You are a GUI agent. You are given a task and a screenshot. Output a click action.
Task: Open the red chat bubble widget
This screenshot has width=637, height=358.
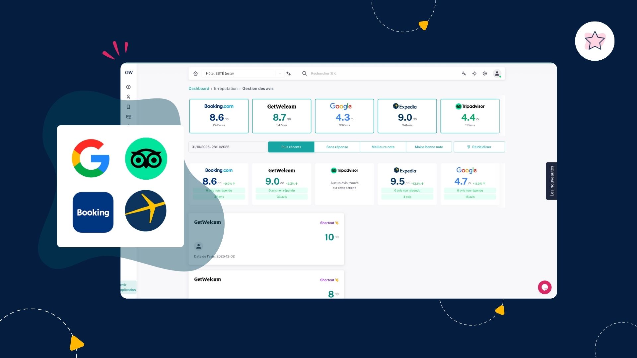(x=544, y=287)
